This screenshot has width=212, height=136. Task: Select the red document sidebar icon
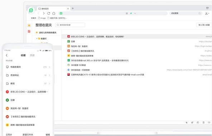pyautogui.click(x=29, y=31)
